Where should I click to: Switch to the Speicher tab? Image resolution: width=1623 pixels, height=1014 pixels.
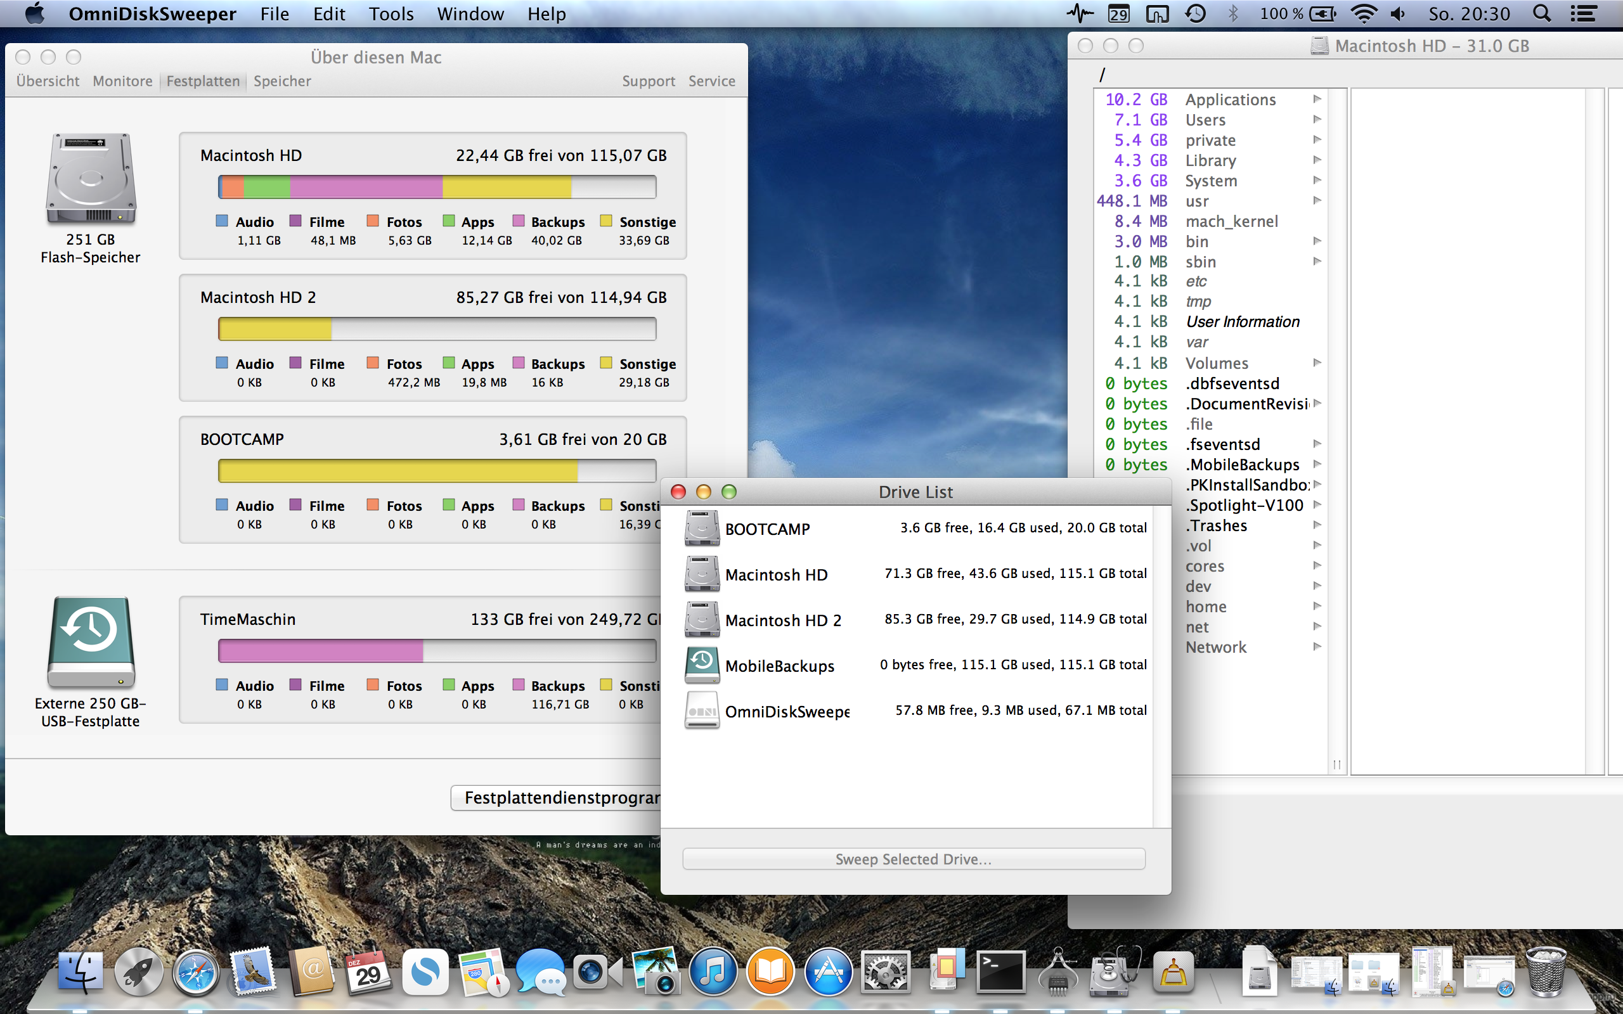point(281,81)
